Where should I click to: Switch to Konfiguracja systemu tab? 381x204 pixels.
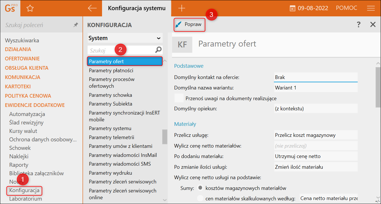pos(137,8)
